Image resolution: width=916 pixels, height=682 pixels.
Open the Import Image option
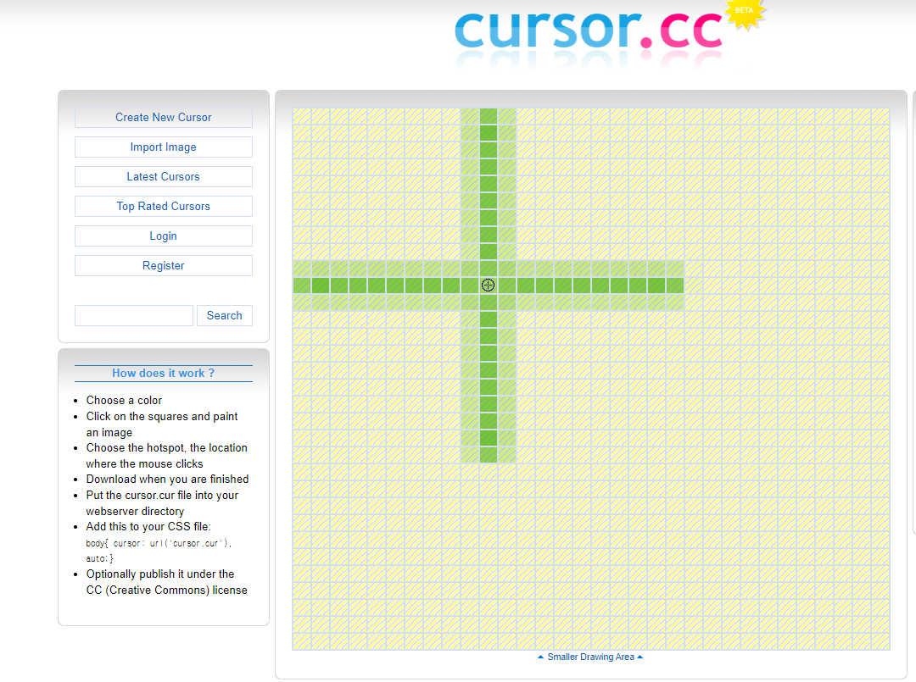pyautogui.click(x=164, y=147)
